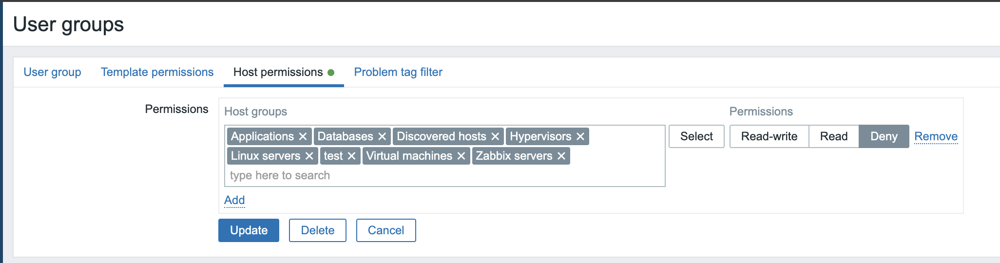Viewport: 1000px width, 263px height.
Task: Remove the Applications host group tag
Action: pyautogui.click(x=303, y=136)
